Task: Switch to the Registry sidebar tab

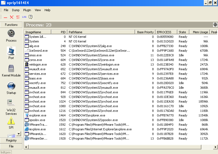Action: [11, 140]
